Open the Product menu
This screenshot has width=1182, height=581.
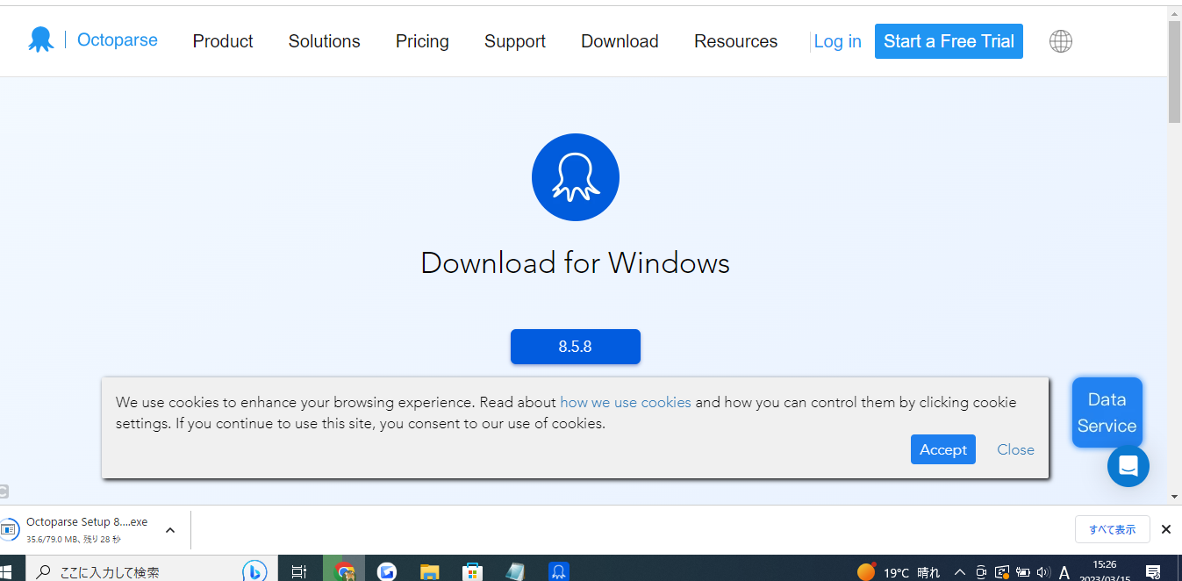pyautogui.click(x=223, y=41)
